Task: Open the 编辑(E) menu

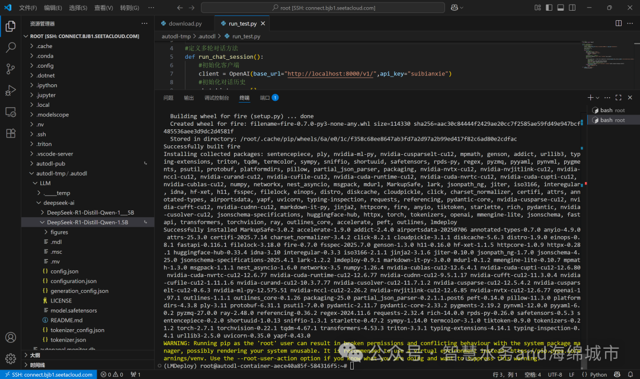Action: pyautogui.click(x=53, y=8)
